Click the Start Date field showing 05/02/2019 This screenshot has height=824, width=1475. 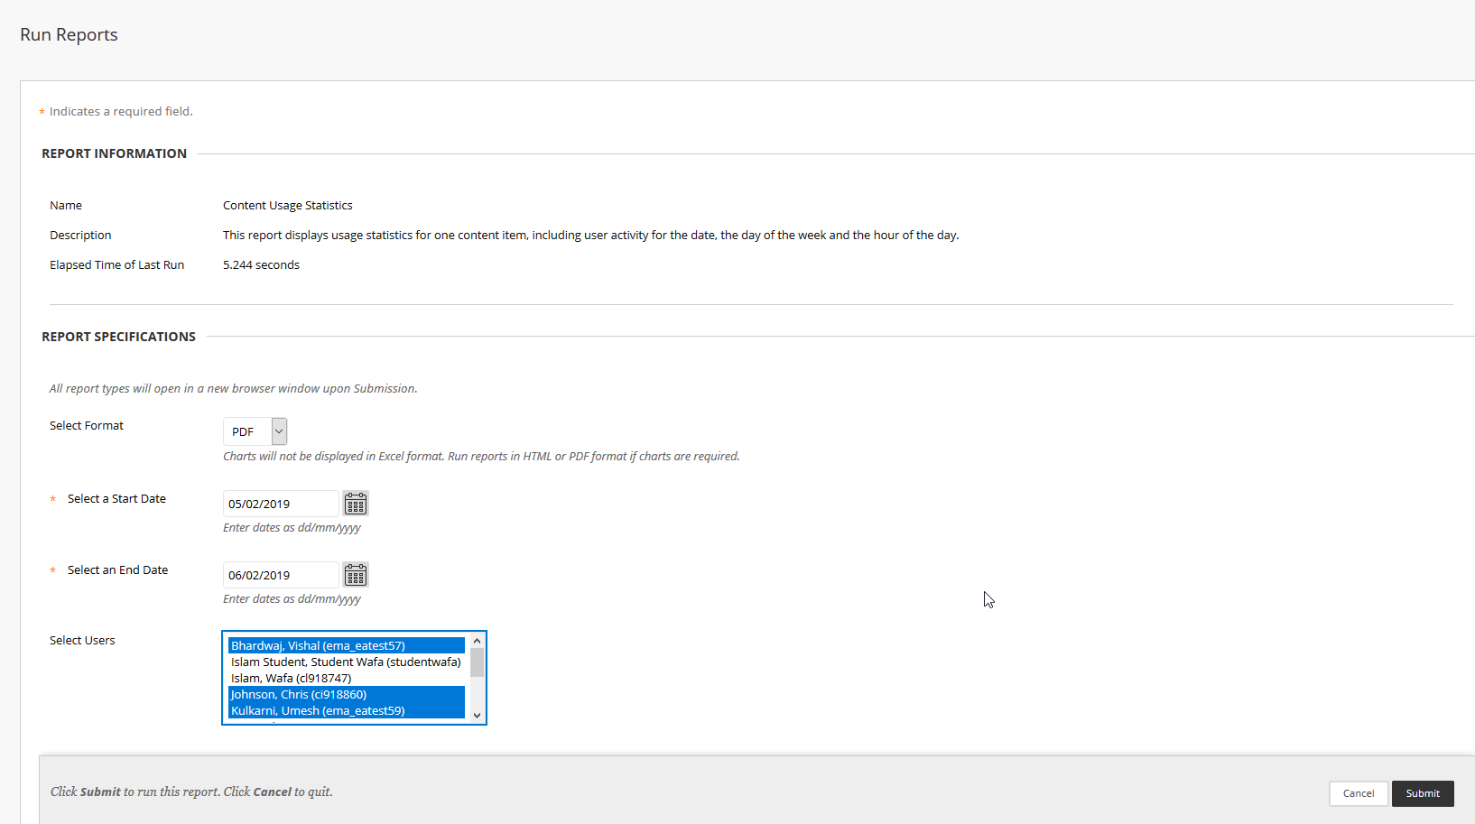click(x=280, y=504)
